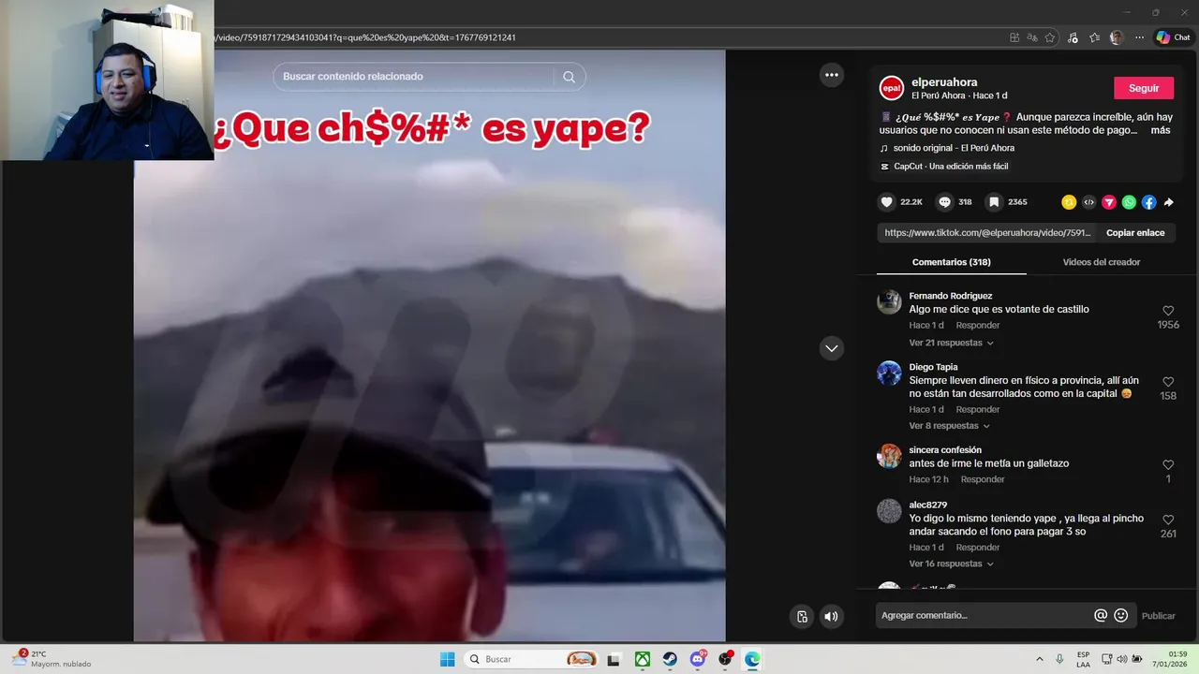Image resolution: width=1199 pixels, height=674 pixels.
Task: Open browser settings ellipsis menu
Action: click(1139, 37)
